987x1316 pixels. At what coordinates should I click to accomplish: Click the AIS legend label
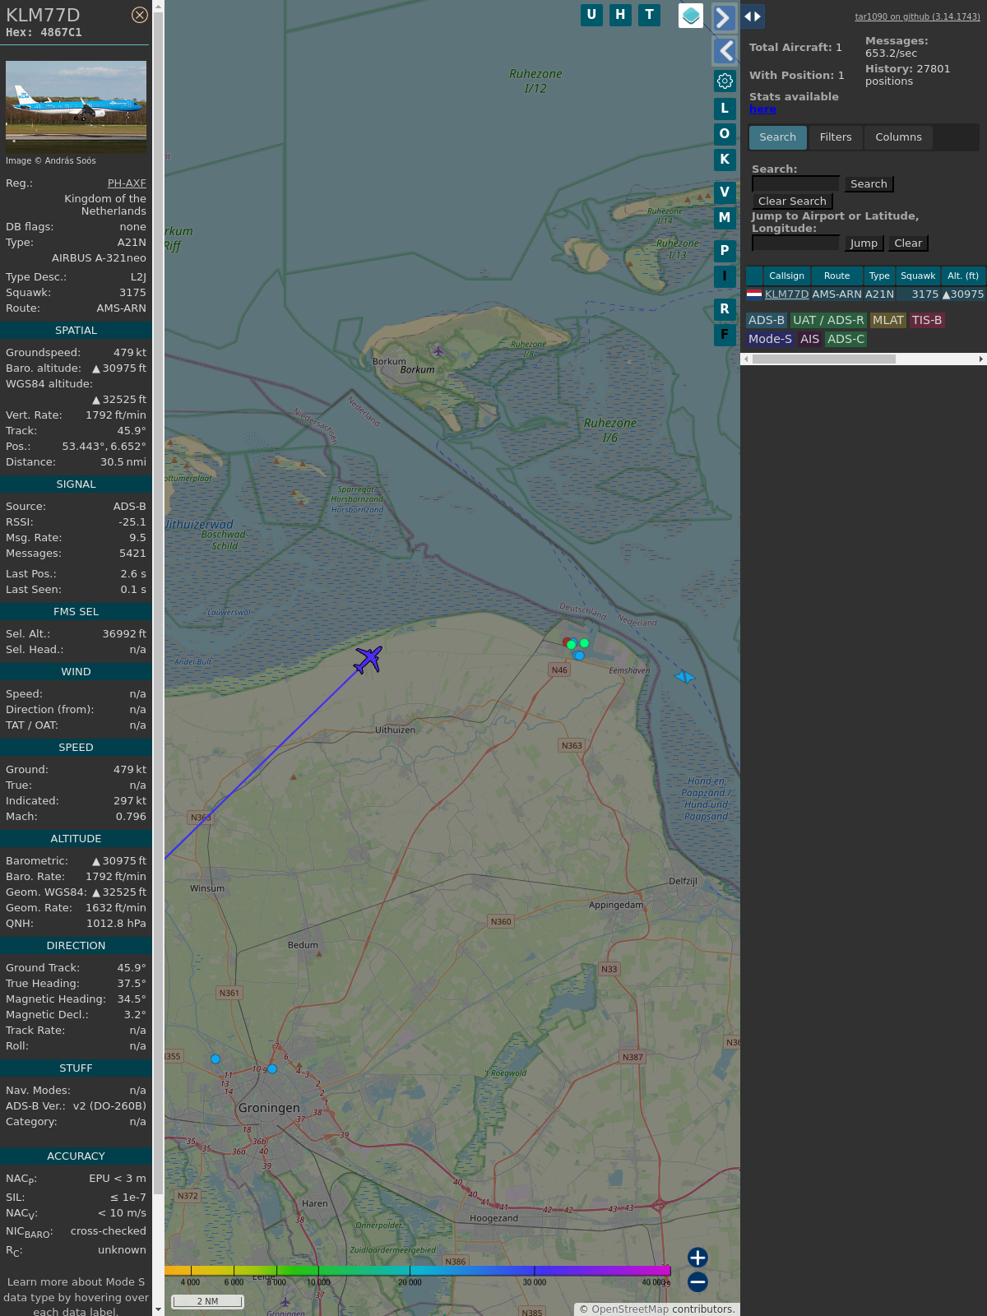(809, 340)
